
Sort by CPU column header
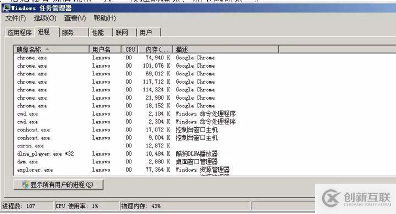click(x=130, y=50)
